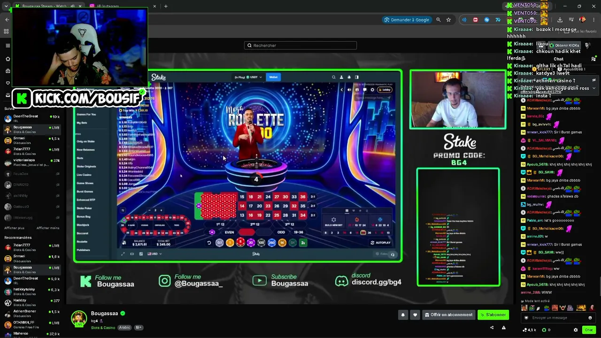Click the Envoyer un message input
The height and width of the screenshot is (338, 601).
click(x=558, y=318)
